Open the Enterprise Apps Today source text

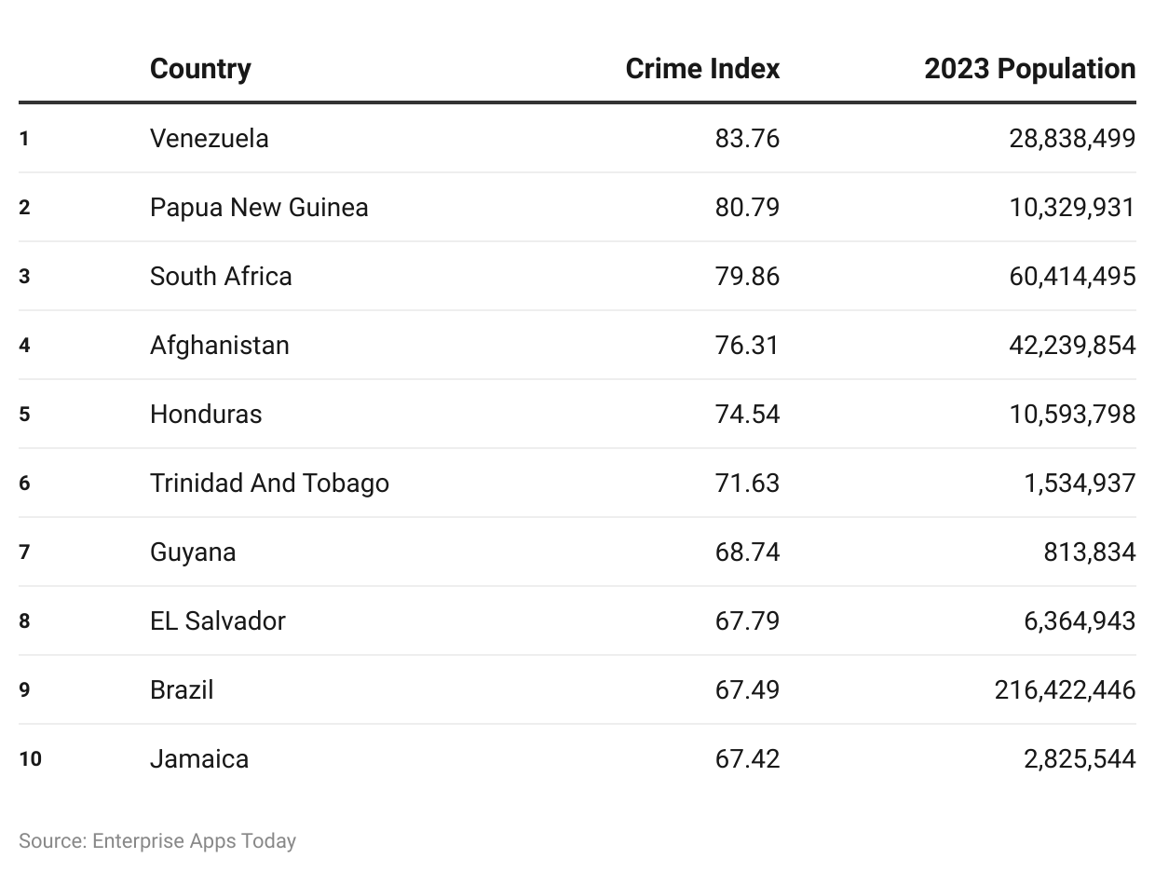(x=194, y=840)
